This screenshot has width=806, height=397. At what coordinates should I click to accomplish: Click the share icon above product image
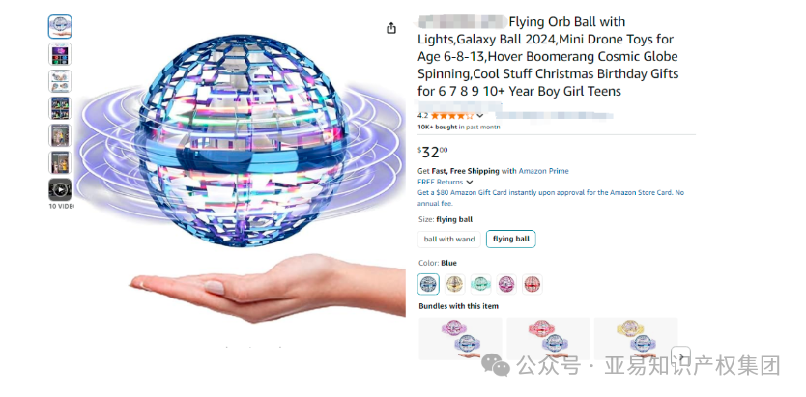[391, 28]
